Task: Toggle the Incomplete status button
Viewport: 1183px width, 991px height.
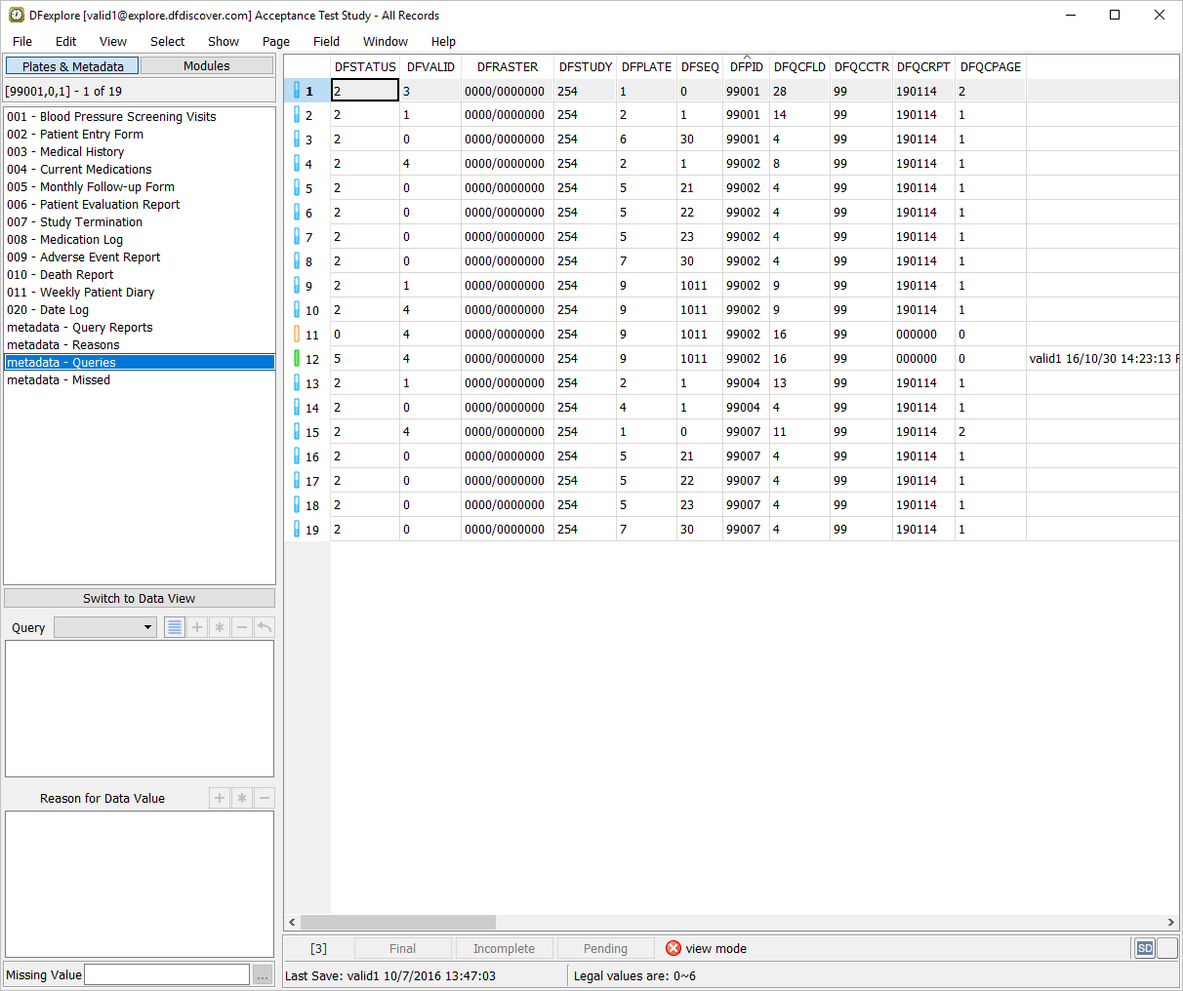Action: (x=504, y=948)
